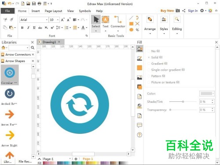Open the Arial font family dropdown
The image size is (220, 165).
[47, 20]
